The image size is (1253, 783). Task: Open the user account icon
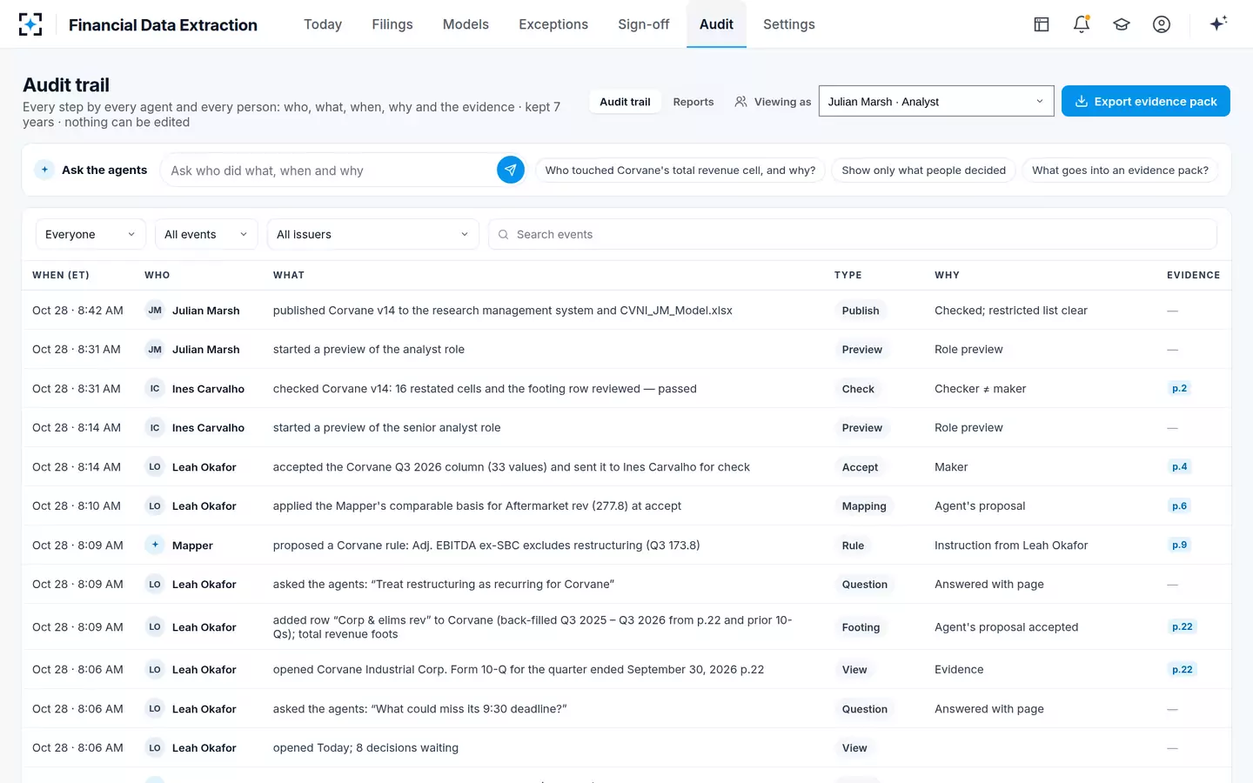[x=1162, y=24]
